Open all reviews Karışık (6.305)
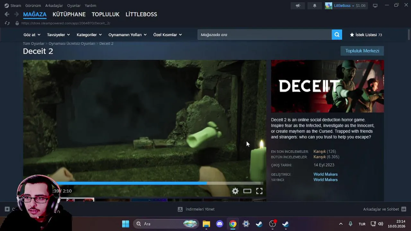This screenshot has width=411, height=231. (x=326, y=157)
